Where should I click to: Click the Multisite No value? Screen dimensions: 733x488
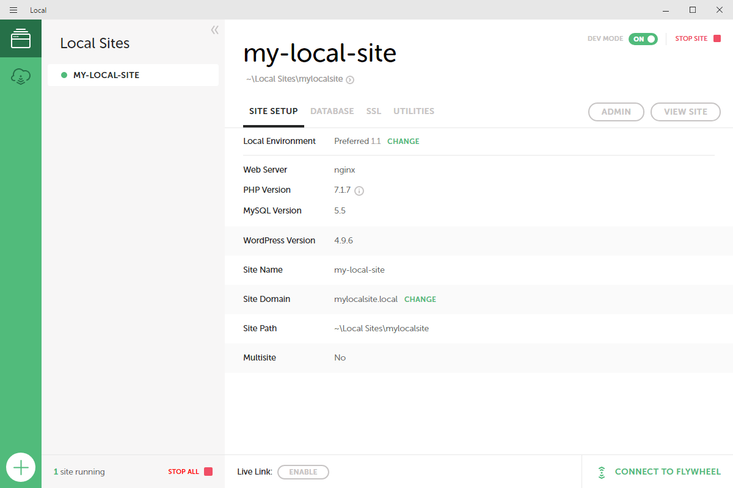click(x=340, y=357)
